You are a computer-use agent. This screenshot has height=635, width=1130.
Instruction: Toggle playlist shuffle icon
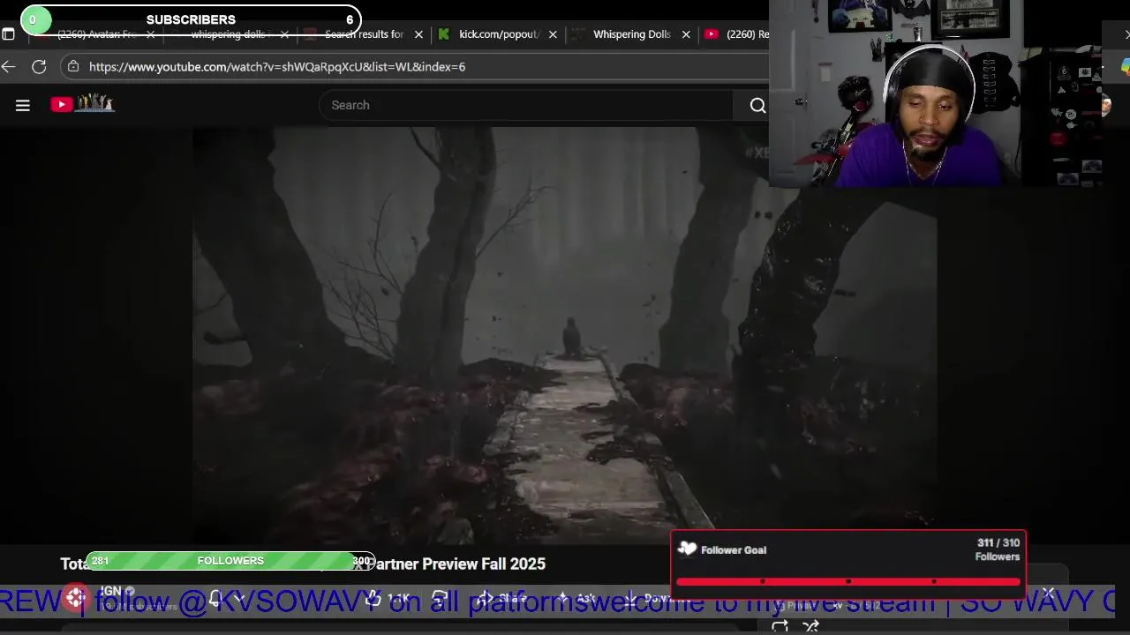[x=811, y=626]
